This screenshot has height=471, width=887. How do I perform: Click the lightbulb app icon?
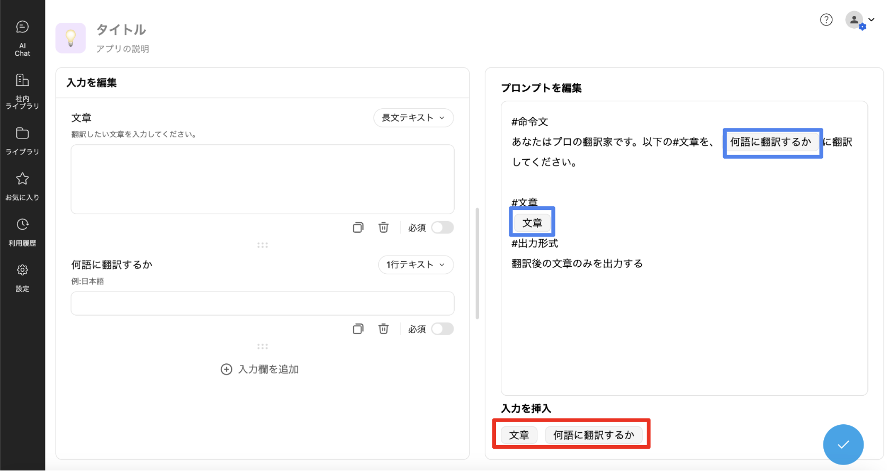[71, 38]
